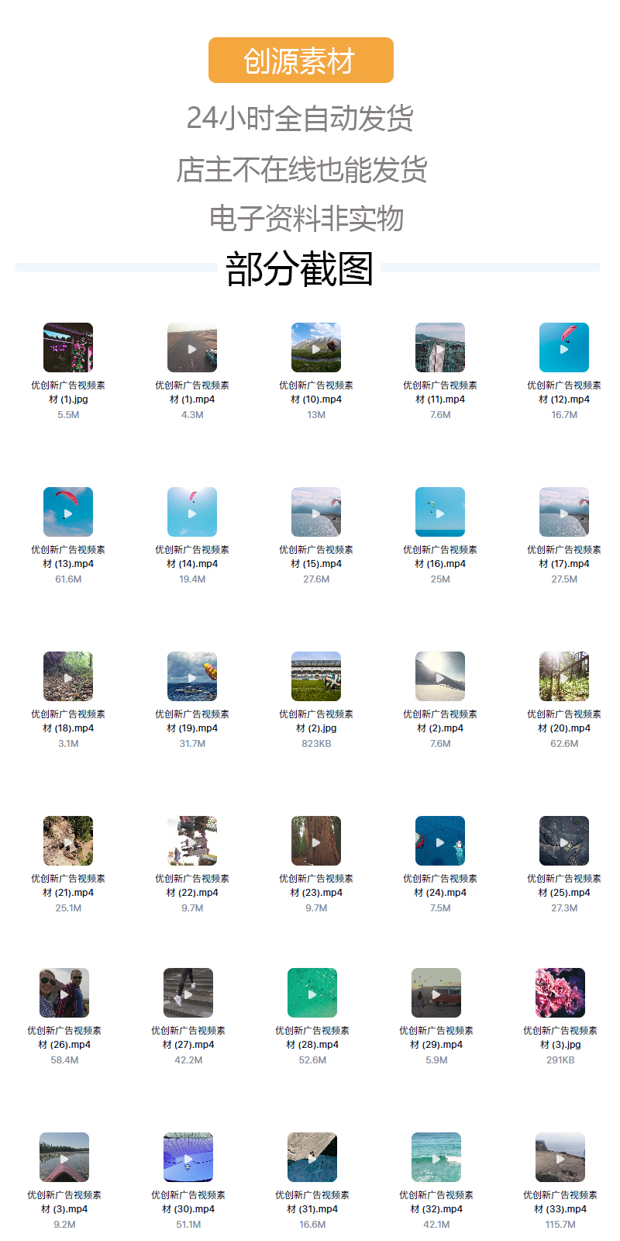Click the 823KB file size label
The height and width of the screenshot is (1241, 620).
316,744
